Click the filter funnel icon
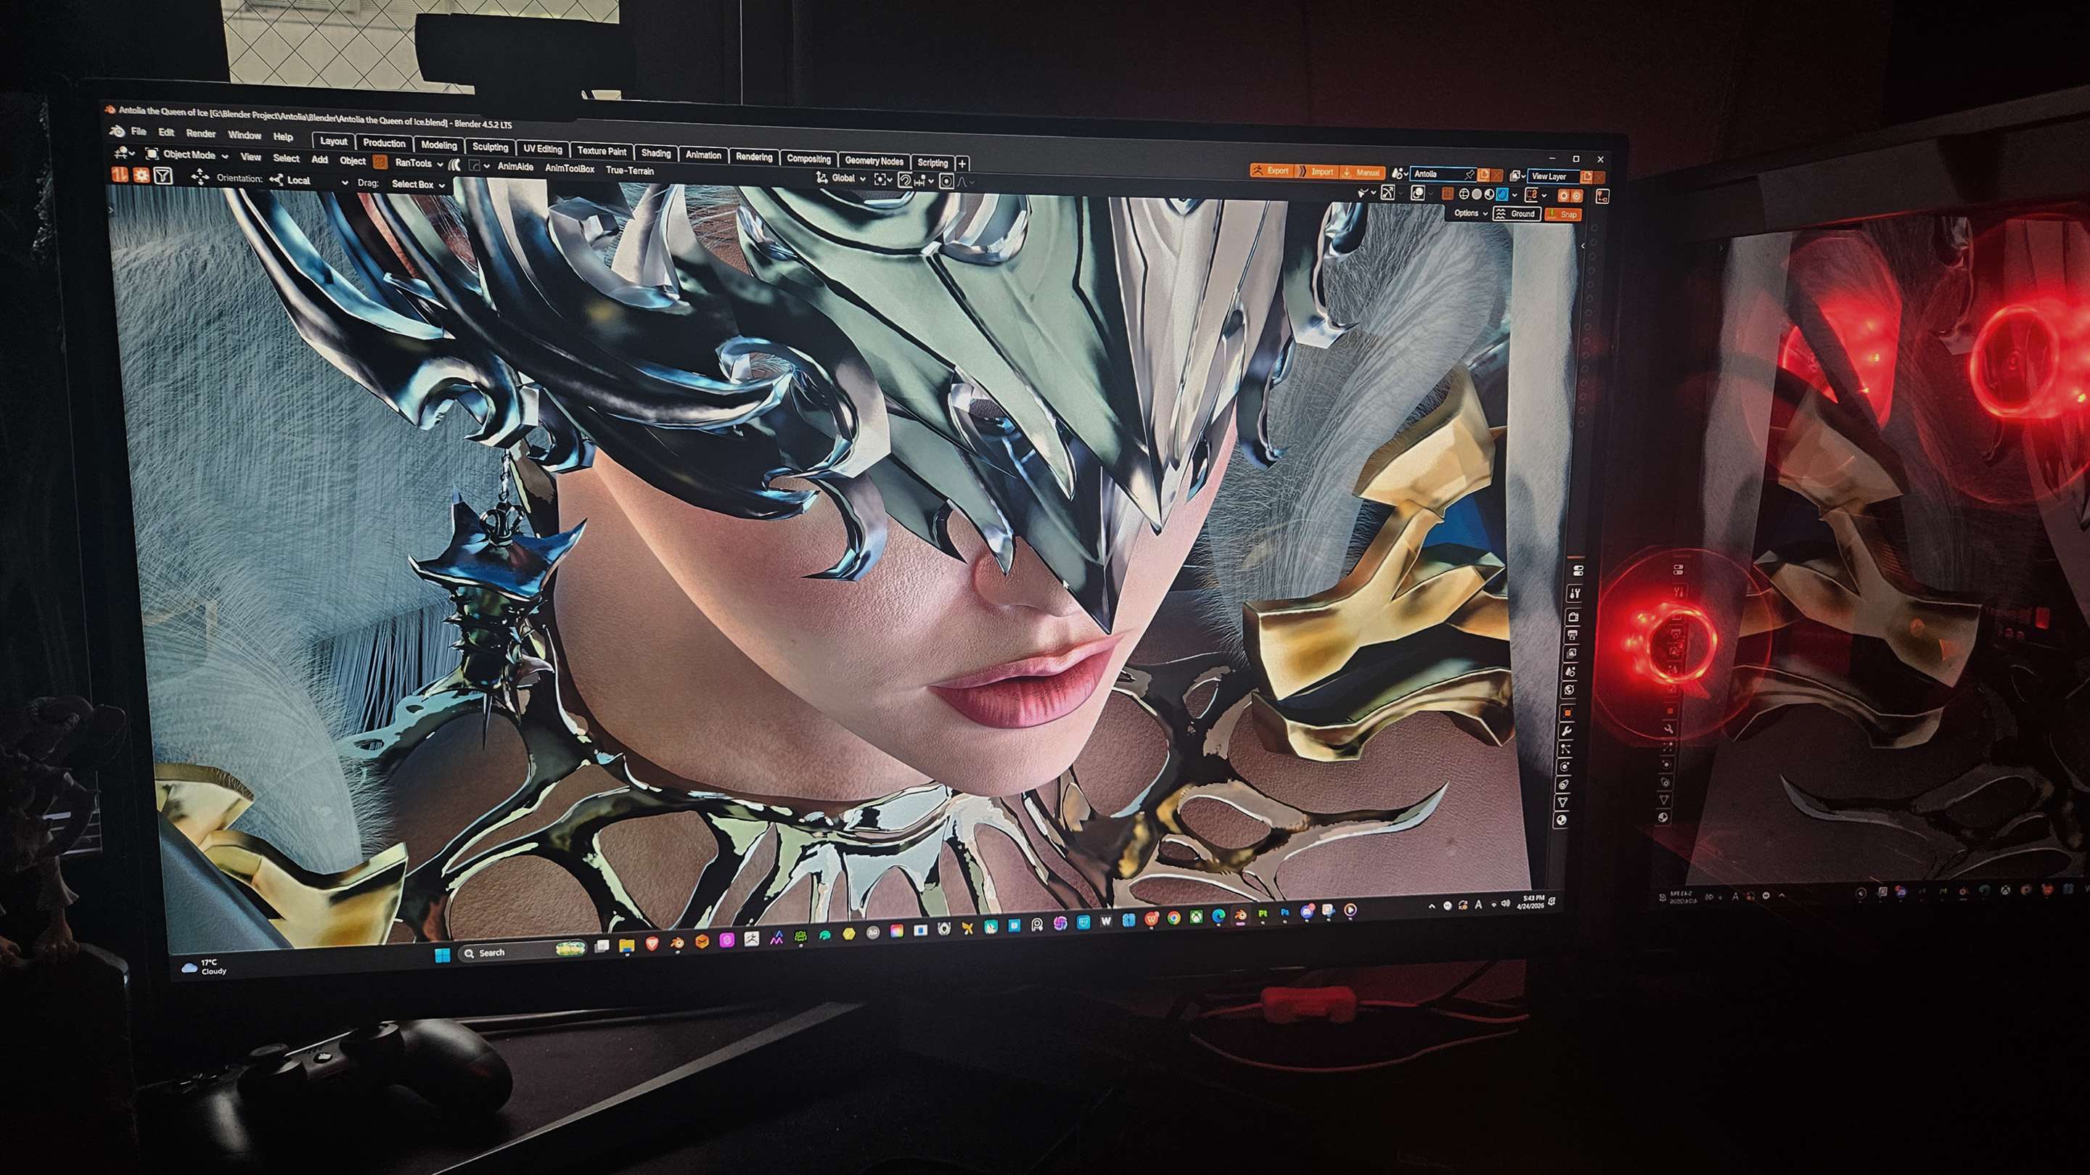 (x=163, y=176)
